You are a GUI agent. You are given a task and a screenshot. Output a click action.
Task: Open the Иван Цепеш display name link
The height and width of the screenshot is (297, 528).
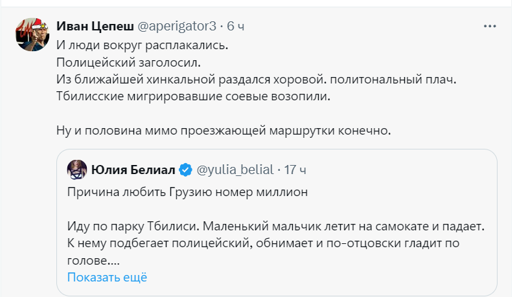(95, 27)
